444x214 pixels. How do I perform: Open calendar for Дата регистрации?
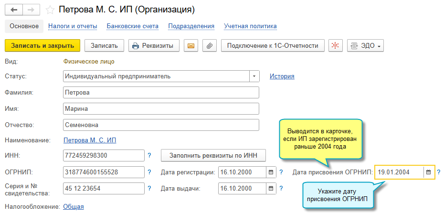click(271, 172)
